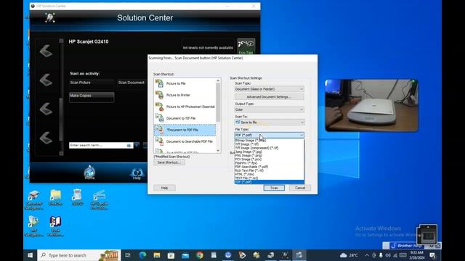Click the Picture to Printer shortcut icon
Image resolution: width=465 pixels, height=261 pixels.
point(159,95)
